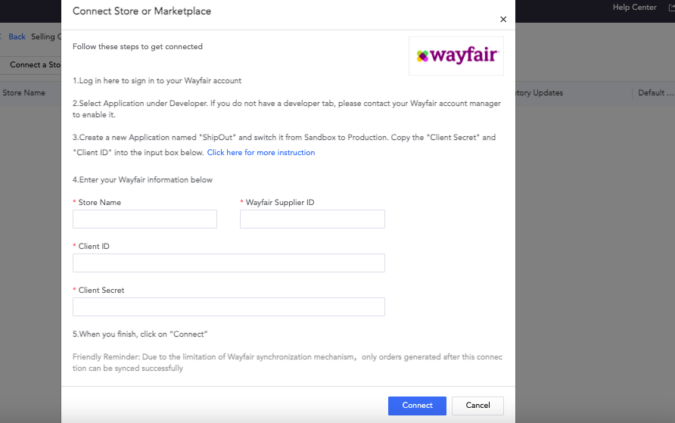
Task: Click the Client Secret field label
Action: click(x=101, y=290)
